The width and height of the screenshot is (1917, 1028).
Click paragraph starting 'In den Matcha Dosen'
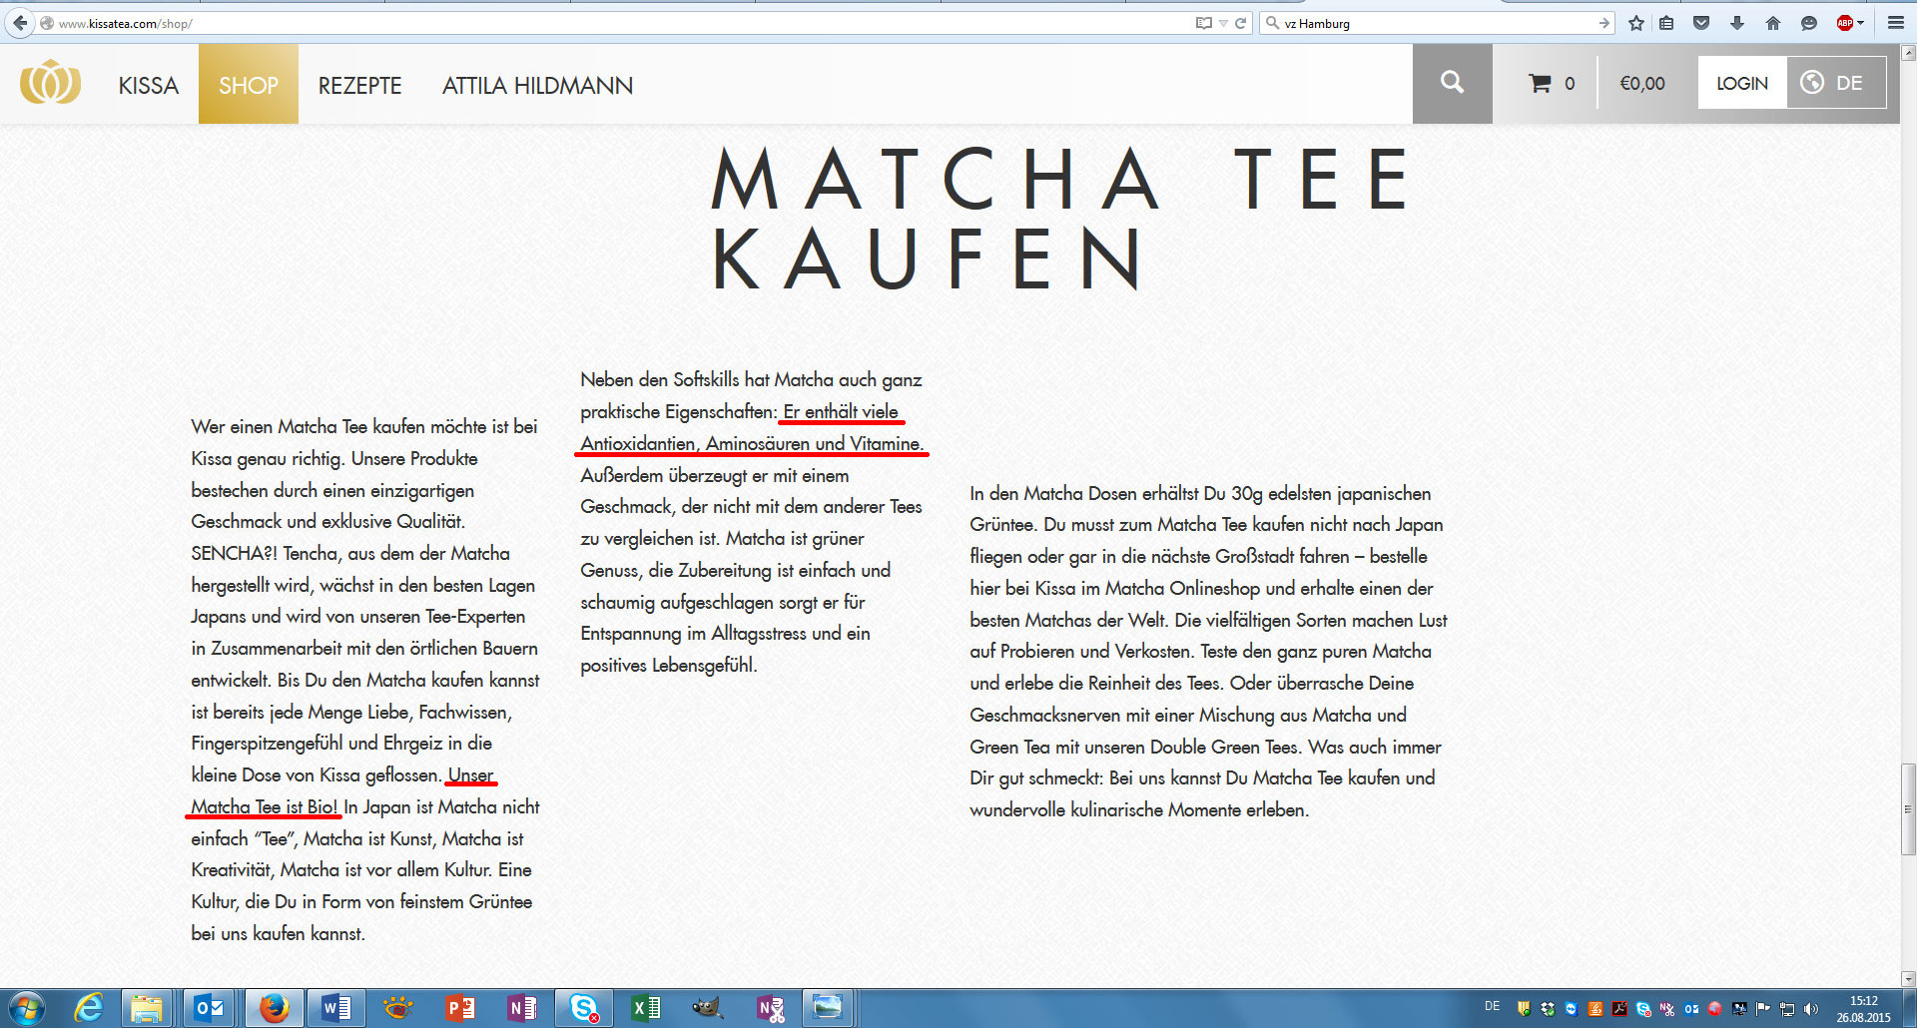(1208, 652)
